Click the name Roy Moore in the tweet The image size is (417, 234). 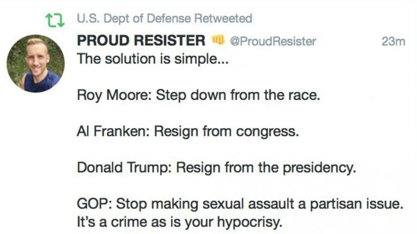pyautogui.click(x=113, y=95)
